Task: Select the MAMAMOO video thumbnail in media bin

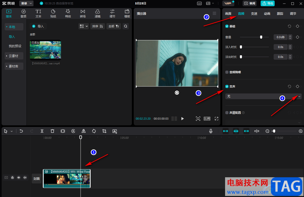Action: (x=45, y=50)
